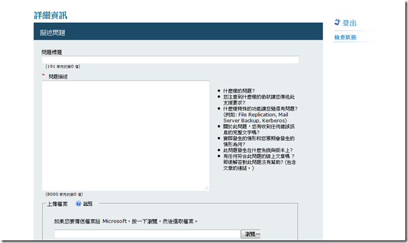
Task: Click the 問題描述 field label
Action: coord(58,77)
